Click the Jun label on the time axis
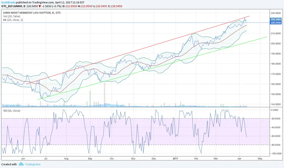 pos(23,159)
